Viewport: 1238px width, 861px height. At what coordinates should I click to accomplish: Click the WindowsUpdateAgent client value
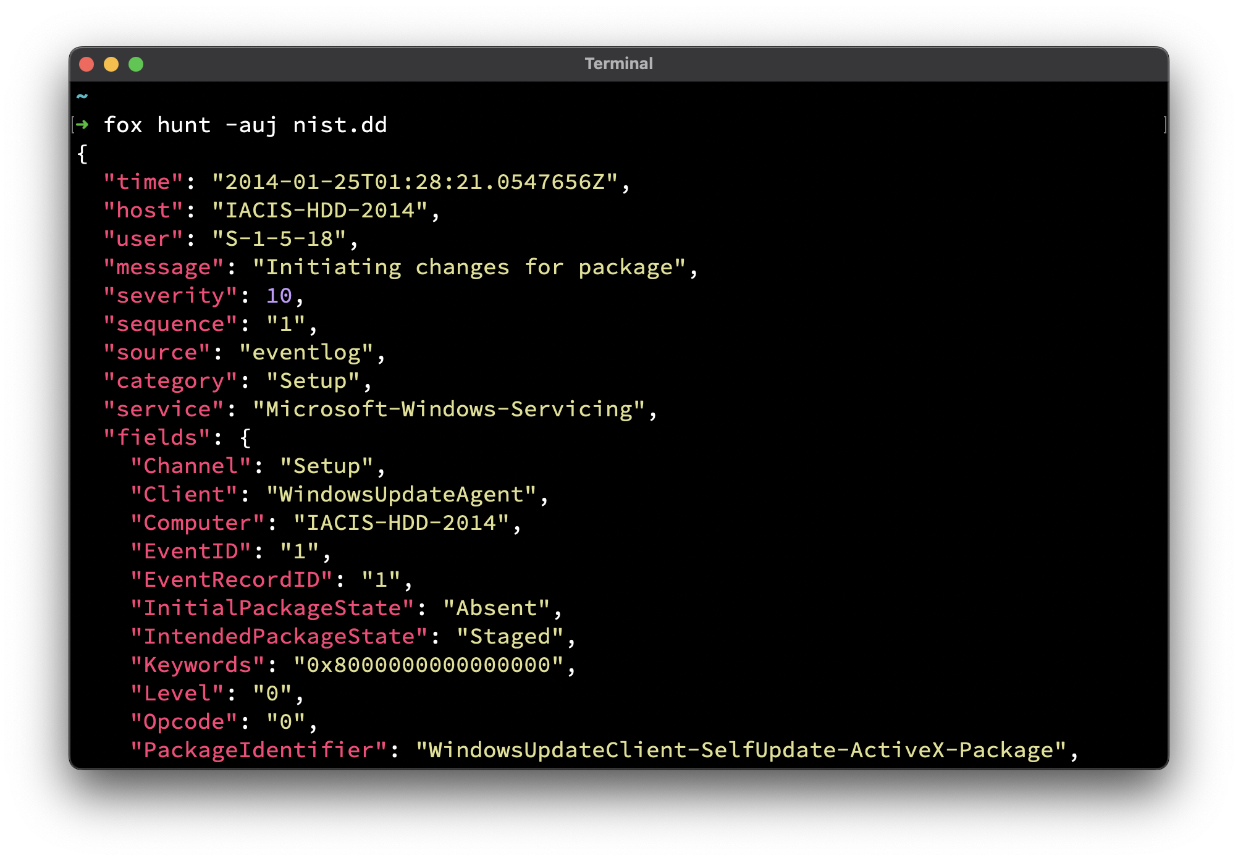(x=401, y=495)
